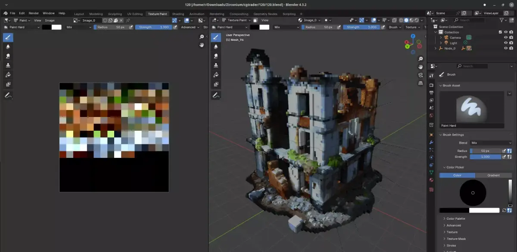Toggle Strength pressure sensitivity in the Properties panel
Viewport: 517px width, 252px height.
pyautogui.click(x=504, y=157)
